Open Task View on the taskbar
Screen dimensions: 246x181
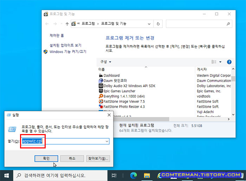(114, 175)
